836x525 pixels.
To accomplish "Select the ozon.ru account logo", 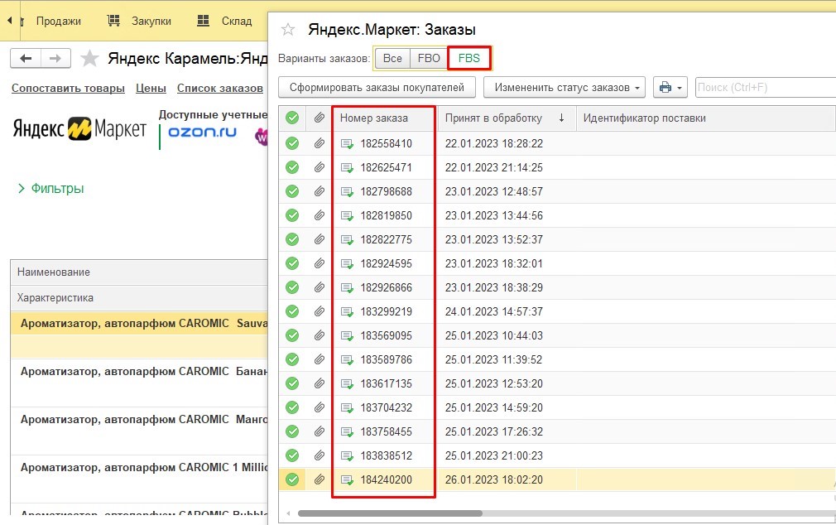I will coord(202,132).
